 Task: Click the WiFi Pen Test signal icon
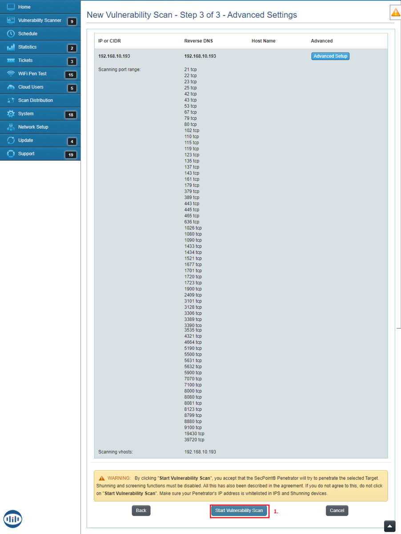click(x=11, y=74)
